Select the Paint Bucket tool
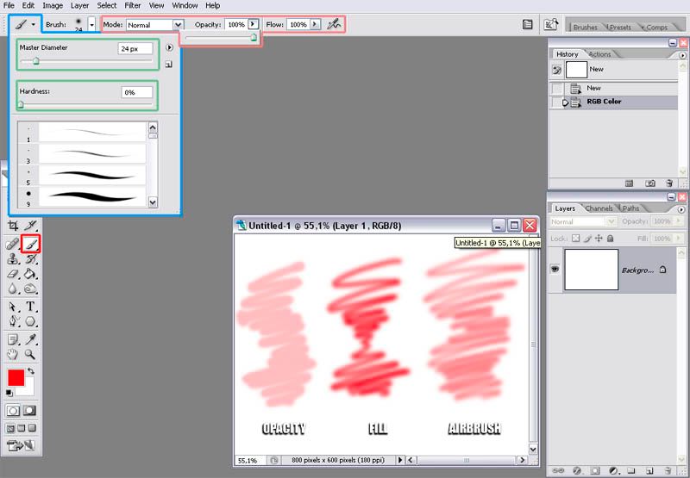The image size is (690, 478). [30, 274]
